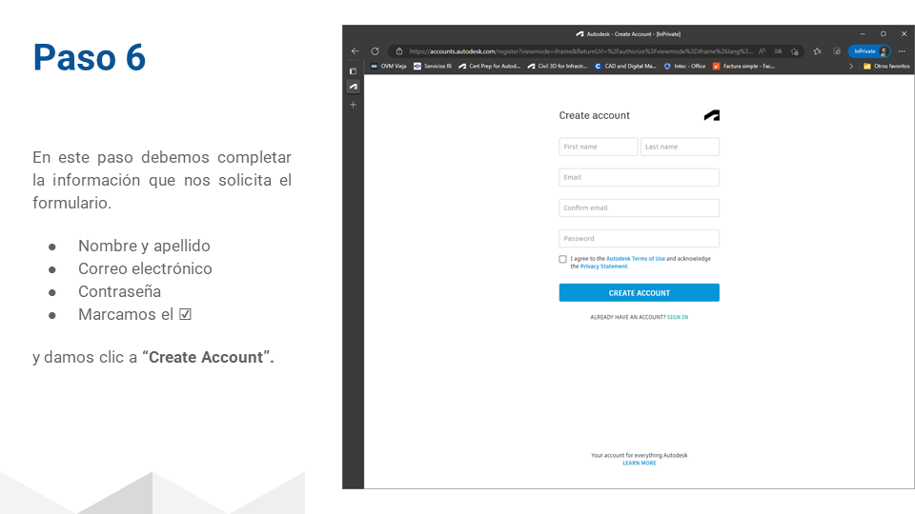The image size is (915, 514).
Task: View site info via the lock icon
Action: click(399, 51)
